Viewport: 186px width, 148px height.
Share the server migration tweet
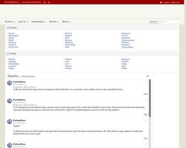click(x=20, y=94)
